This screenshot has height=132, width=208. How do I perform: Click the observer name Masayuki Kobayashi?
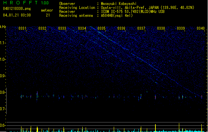click(x=119, y=4)
